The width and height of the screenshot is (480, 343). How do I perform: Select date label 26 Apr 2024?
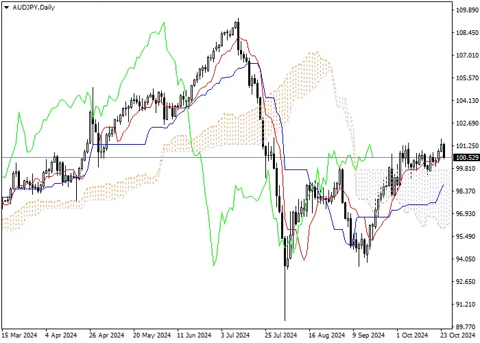click(x=107, y=335)
